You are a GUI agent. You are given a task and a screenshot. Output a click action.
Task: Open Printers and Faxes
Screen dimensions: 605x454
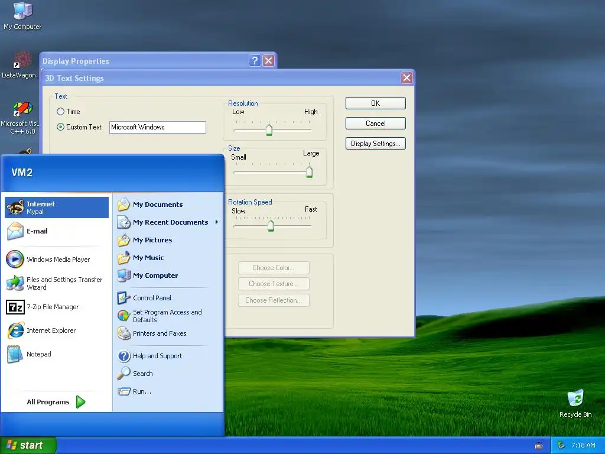(x=168, y=333)
